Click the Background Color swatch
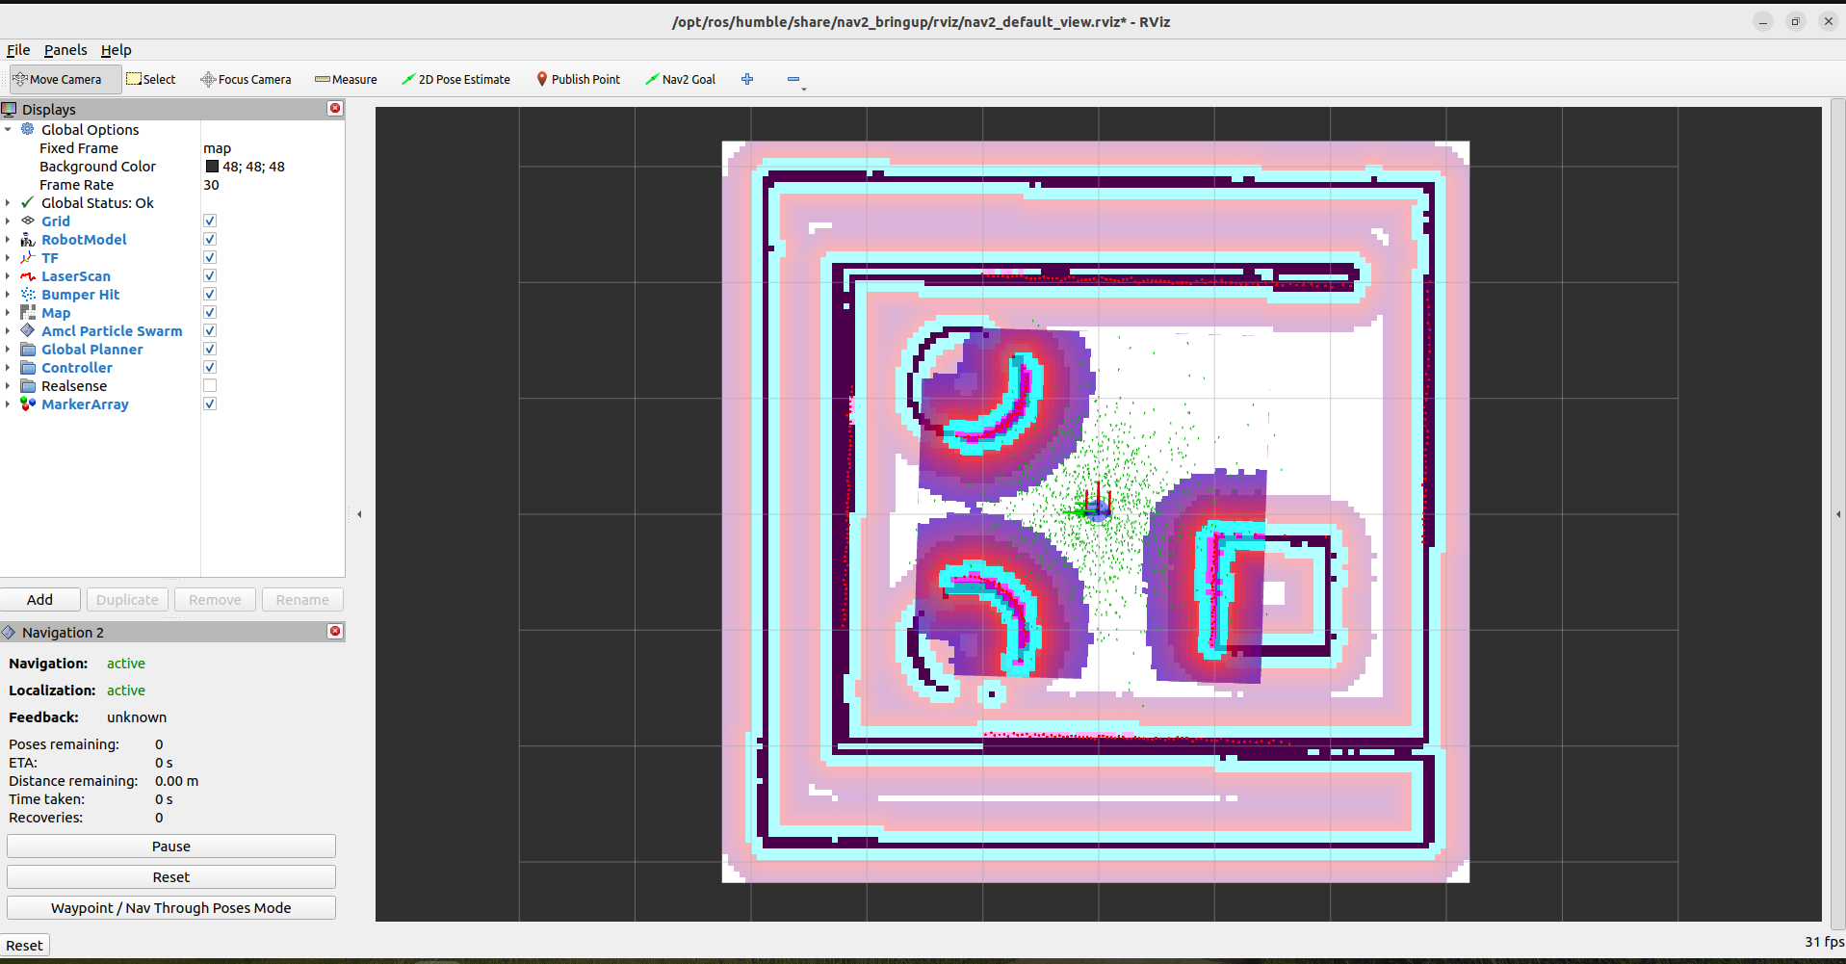This screenshot has width=1846, height=964. (212, 166)
